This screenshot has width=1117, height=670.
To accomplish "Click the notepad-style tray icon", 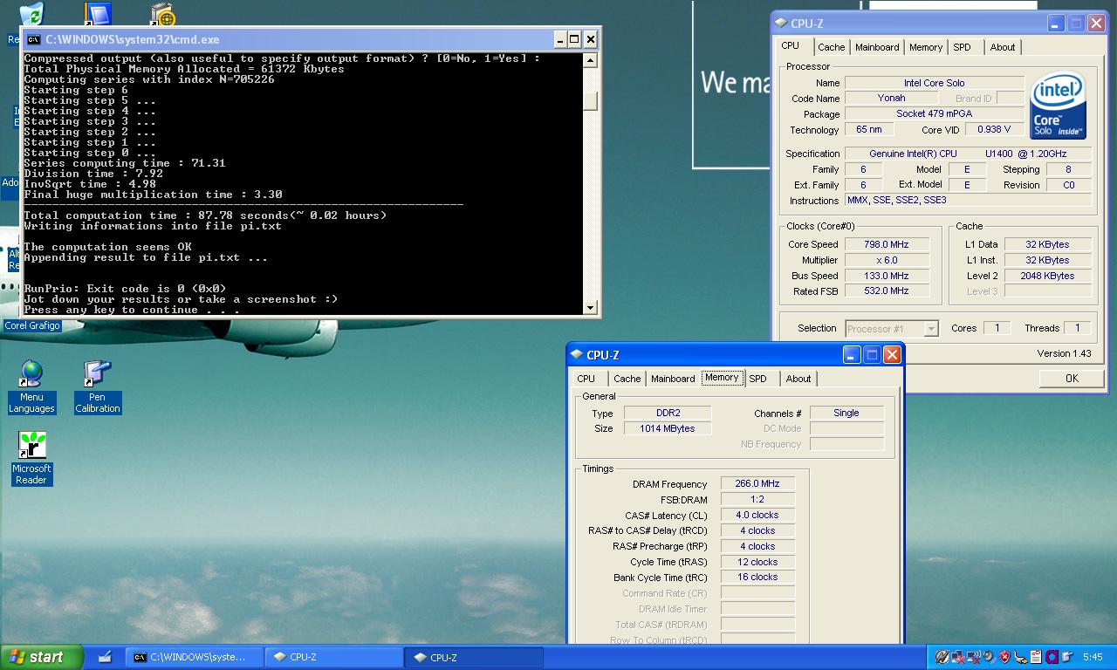I will [x=1036, y=657].
